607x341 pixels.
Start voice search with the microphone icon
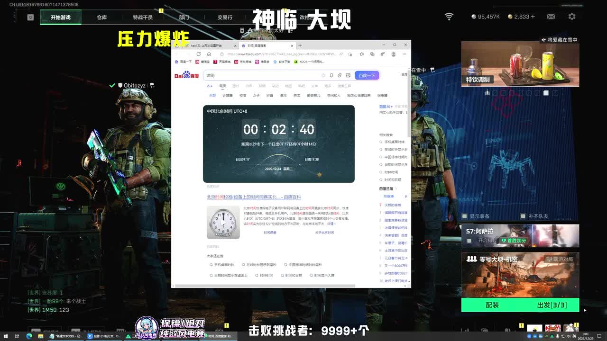[x=331, y=75]
